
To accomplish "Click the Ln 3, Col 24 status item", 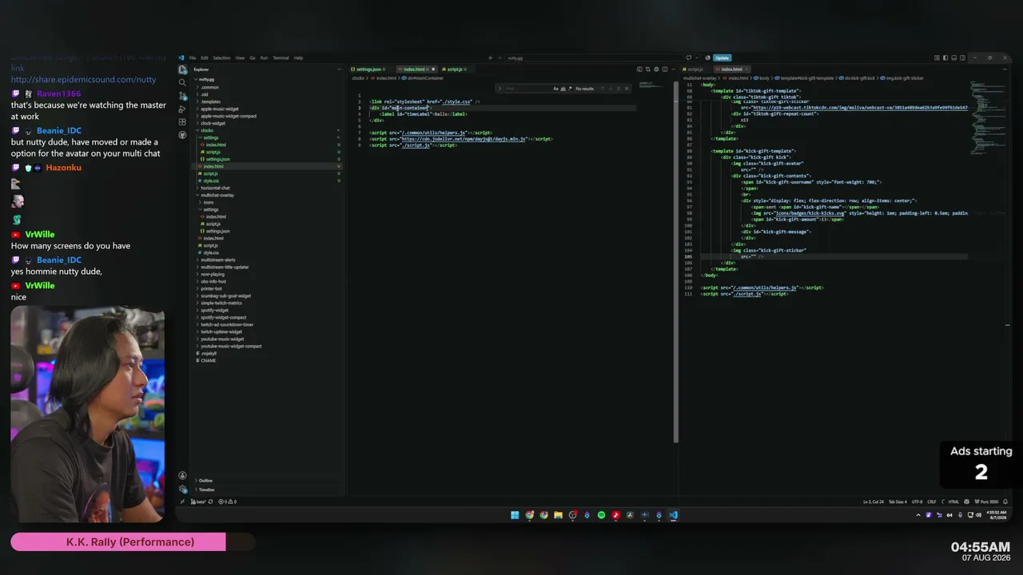I will [x=874, y=502].
